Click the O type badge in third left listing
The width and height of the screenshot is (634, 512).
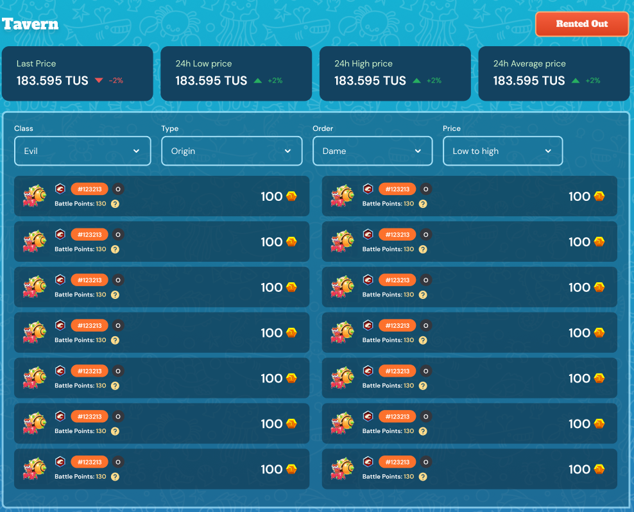[x=118, y=280]
